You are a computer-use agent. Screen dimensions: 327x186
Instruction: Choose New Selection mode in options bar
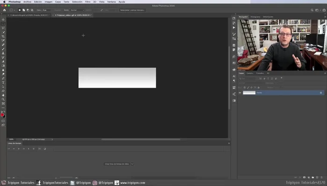point(19,10)
